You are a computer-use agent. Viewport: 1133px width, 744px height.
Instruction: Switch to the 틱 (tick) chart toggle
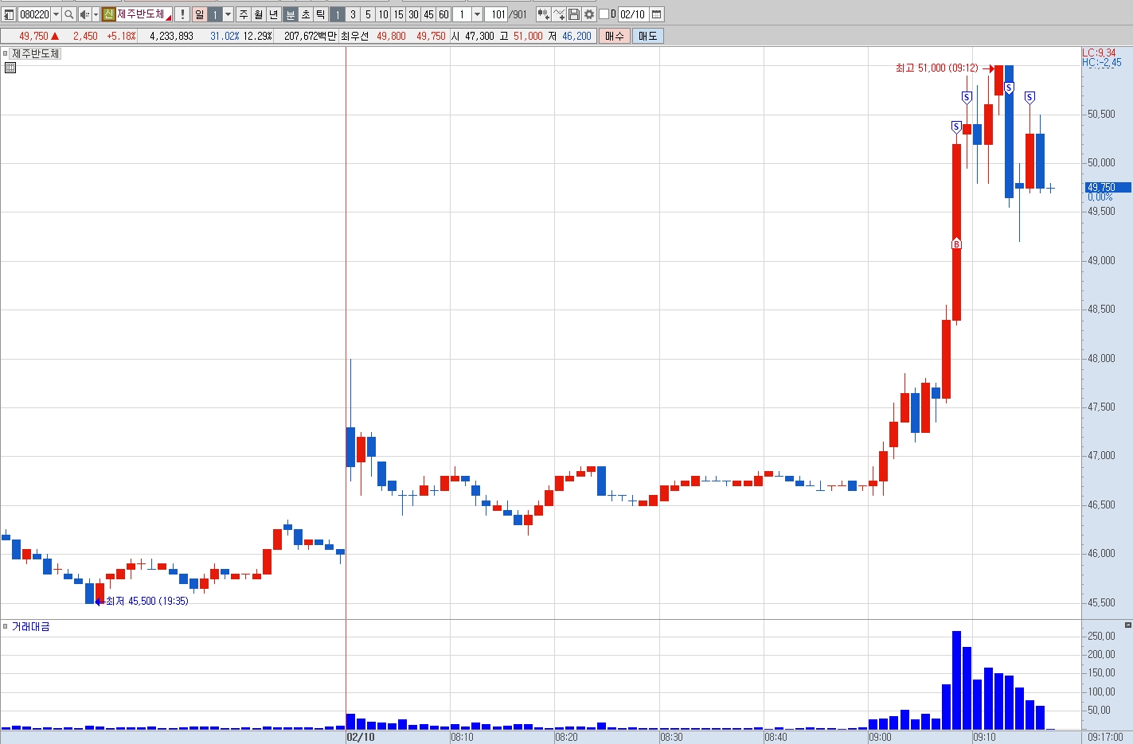(x=320, y=14)
